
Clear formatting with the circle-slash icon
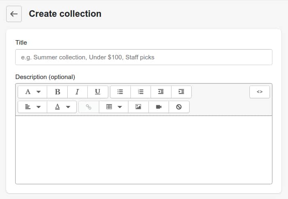[179, 107]
